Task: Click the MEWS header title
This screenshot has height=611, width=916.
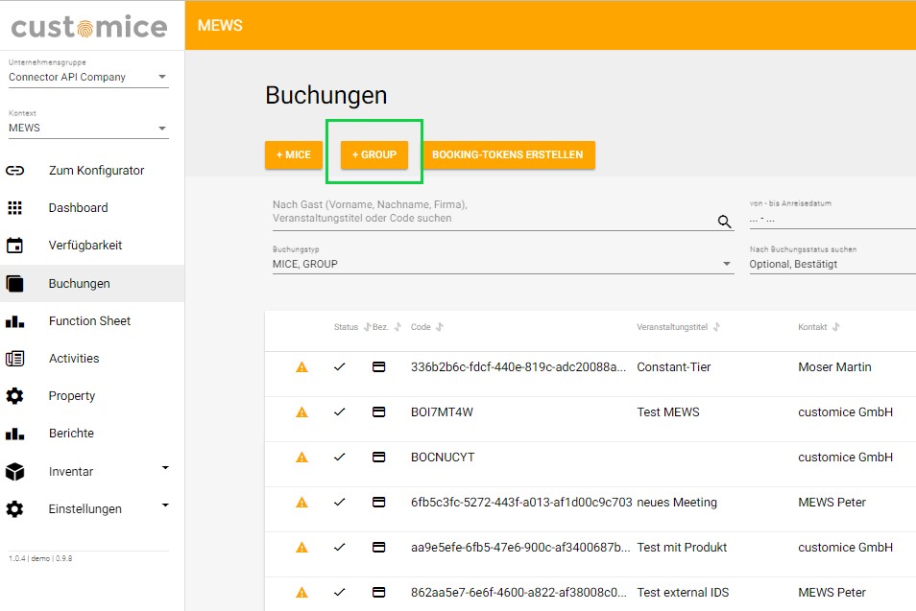Action: click(x=220, y=26)
